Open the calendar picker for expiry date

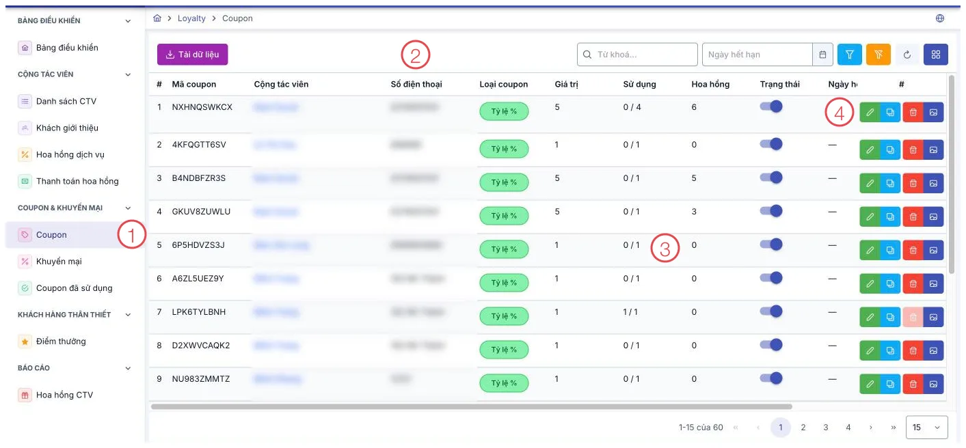(822, 55)
